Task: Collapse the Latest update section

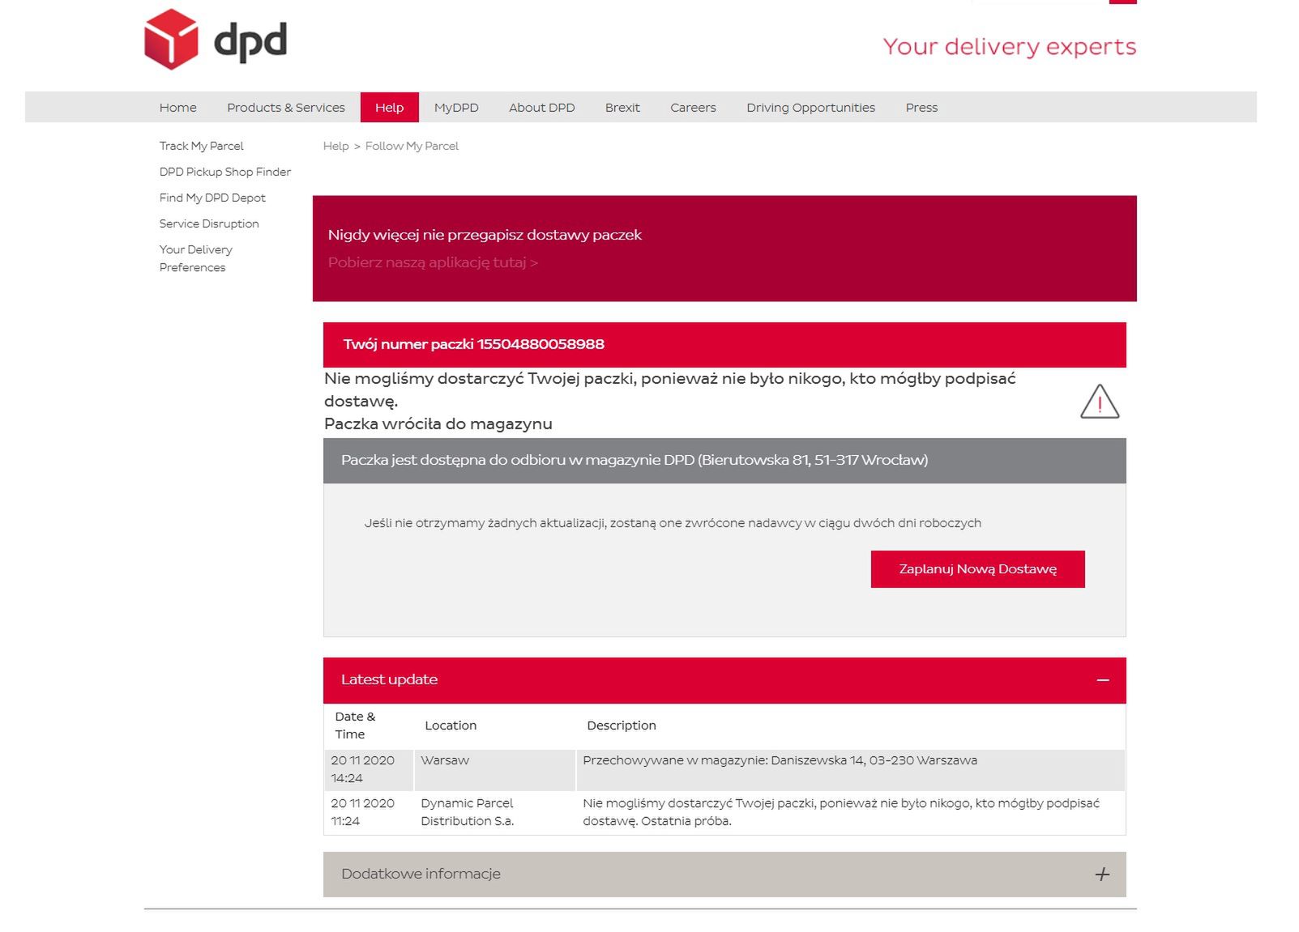Action: tap(1103, 680)
